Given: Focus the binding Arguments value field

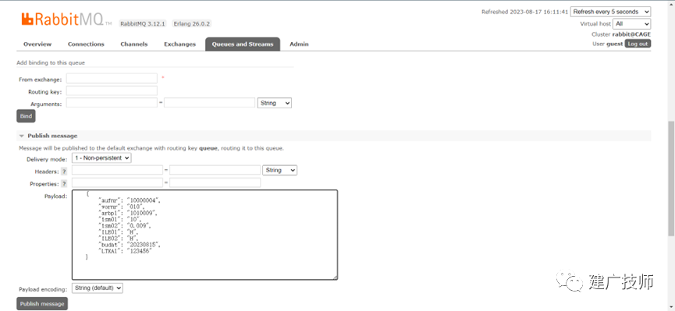Looking at the screenshot, I should (210, 103).
